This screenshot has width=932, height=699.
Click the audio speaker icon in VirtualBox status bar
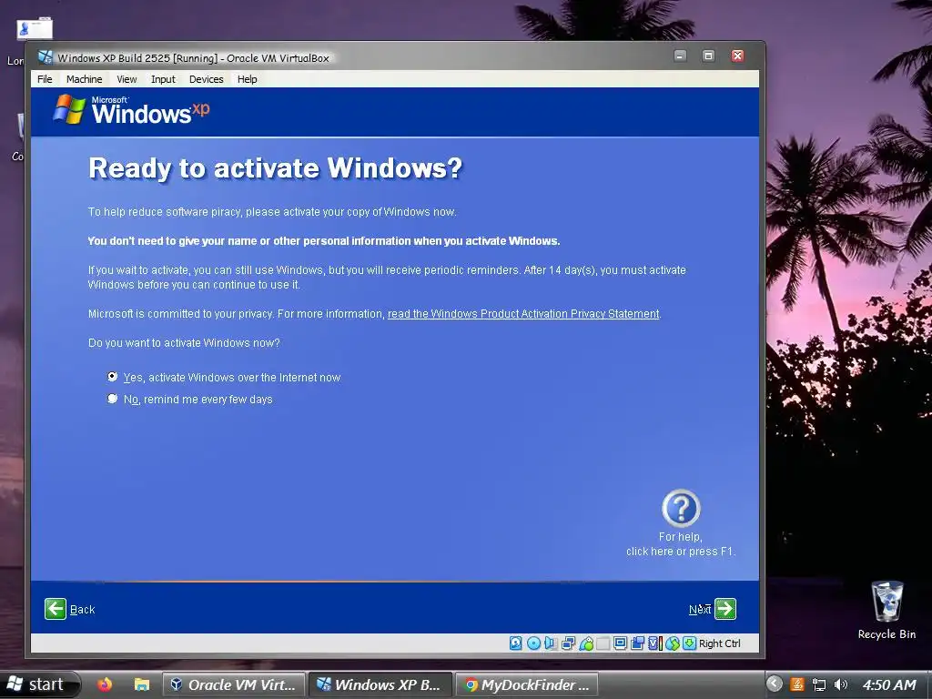551,643
